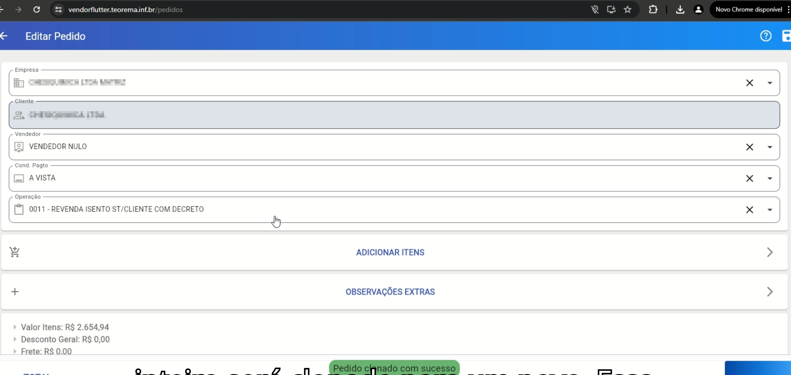
Task: Click the 0011 - REVENDA ISENTO operation field
Action: tap(394, 210)
